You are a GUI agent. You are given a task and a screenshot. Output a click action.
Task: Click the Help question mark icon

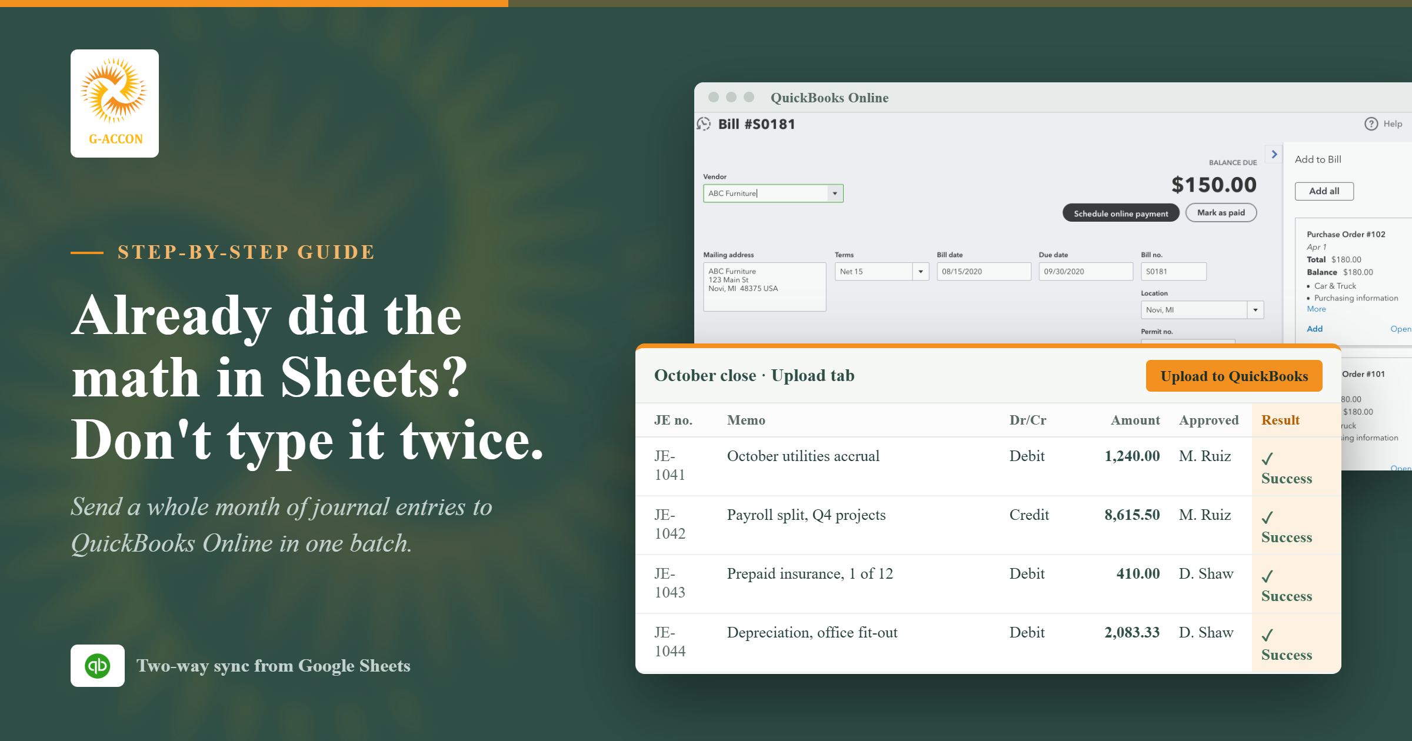tap(1371, 124)
